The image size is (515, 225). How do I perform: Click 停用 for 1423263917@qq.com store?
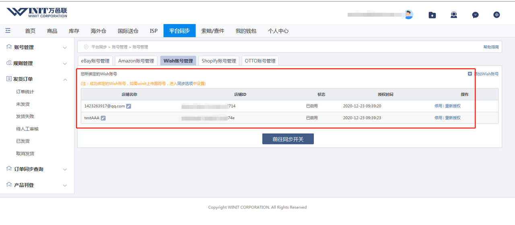pyautogui.click(x=438, y=106)
